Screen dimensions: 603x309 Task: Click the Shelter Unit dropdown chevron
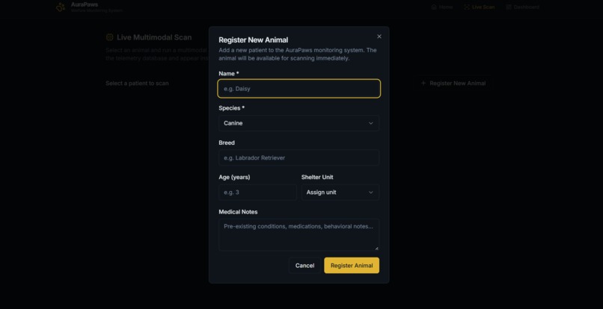(x=371, y=193)
